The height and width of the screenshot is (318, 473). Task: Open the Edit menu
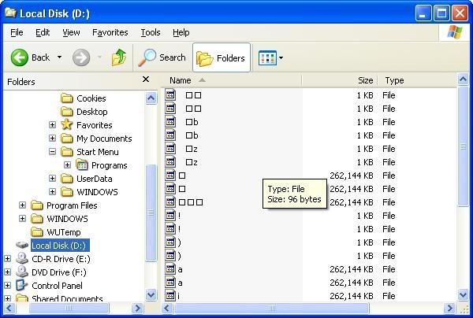click(43, 32)
